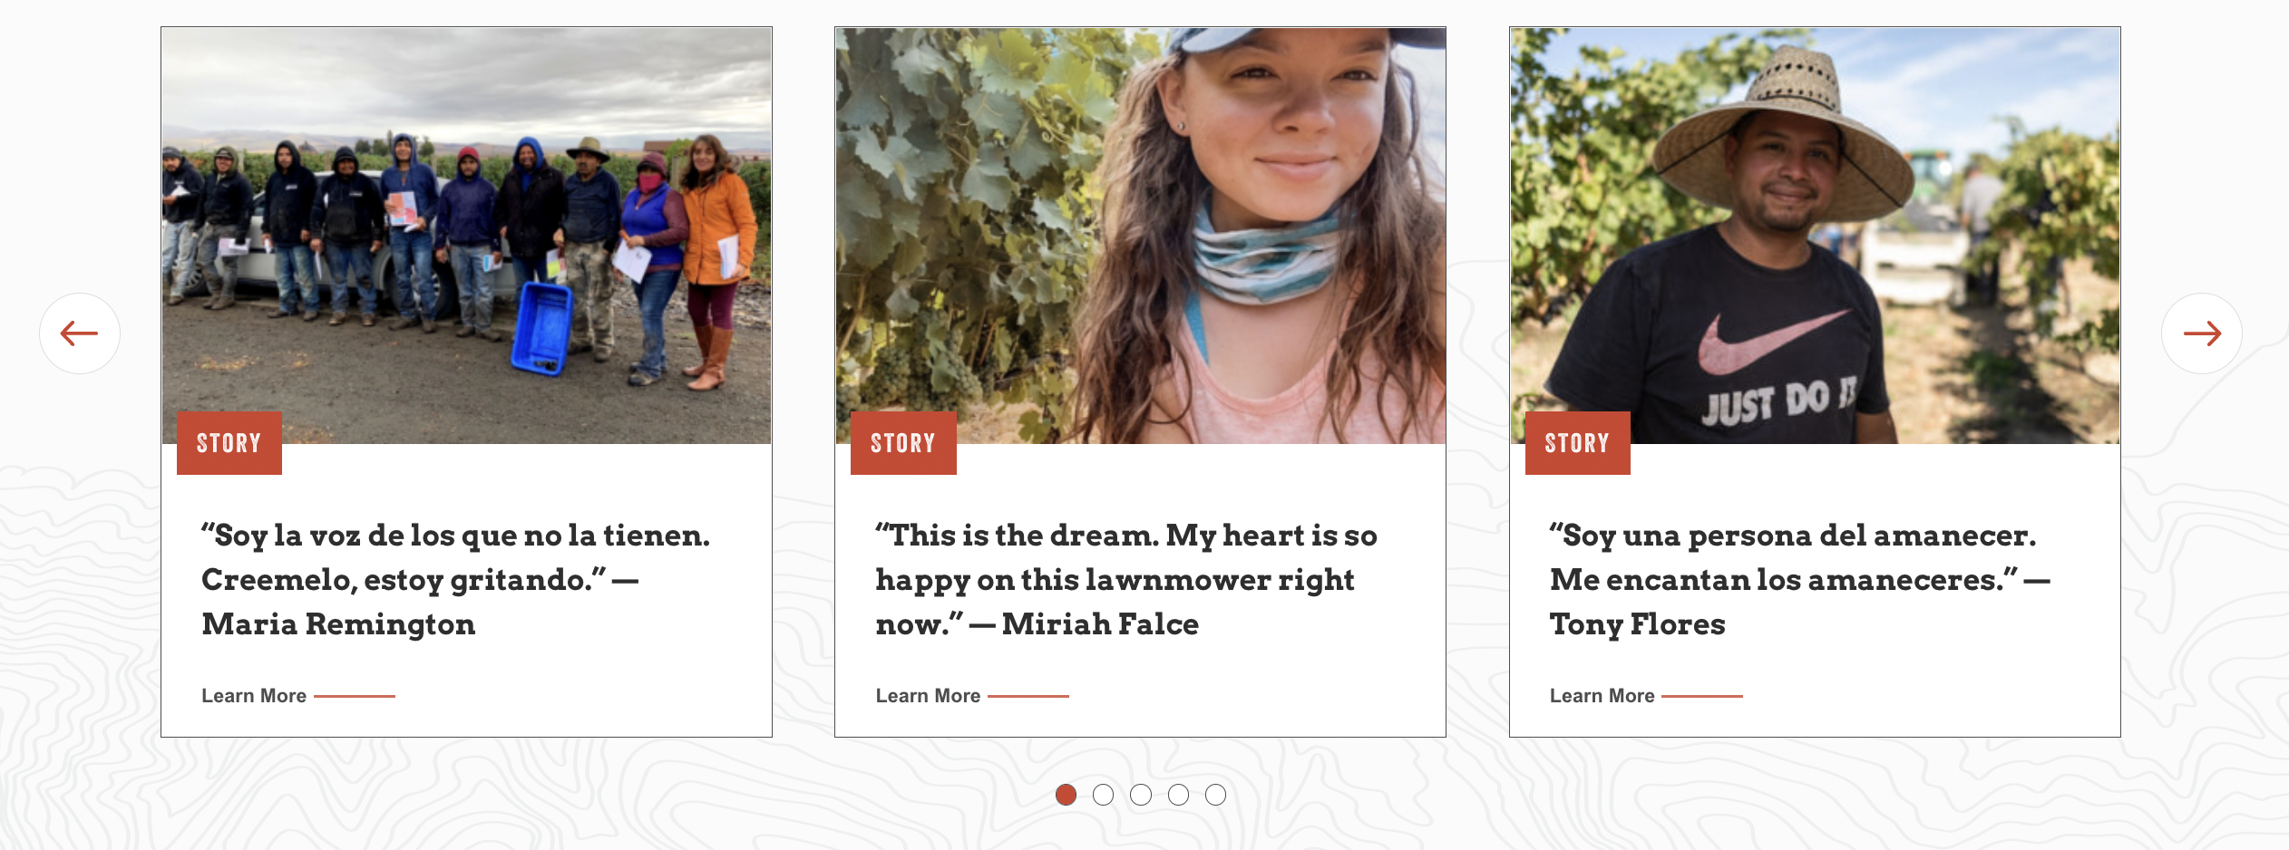Select the first carousel dot
Screen dimensions: 2289x850
(1066, 795)
